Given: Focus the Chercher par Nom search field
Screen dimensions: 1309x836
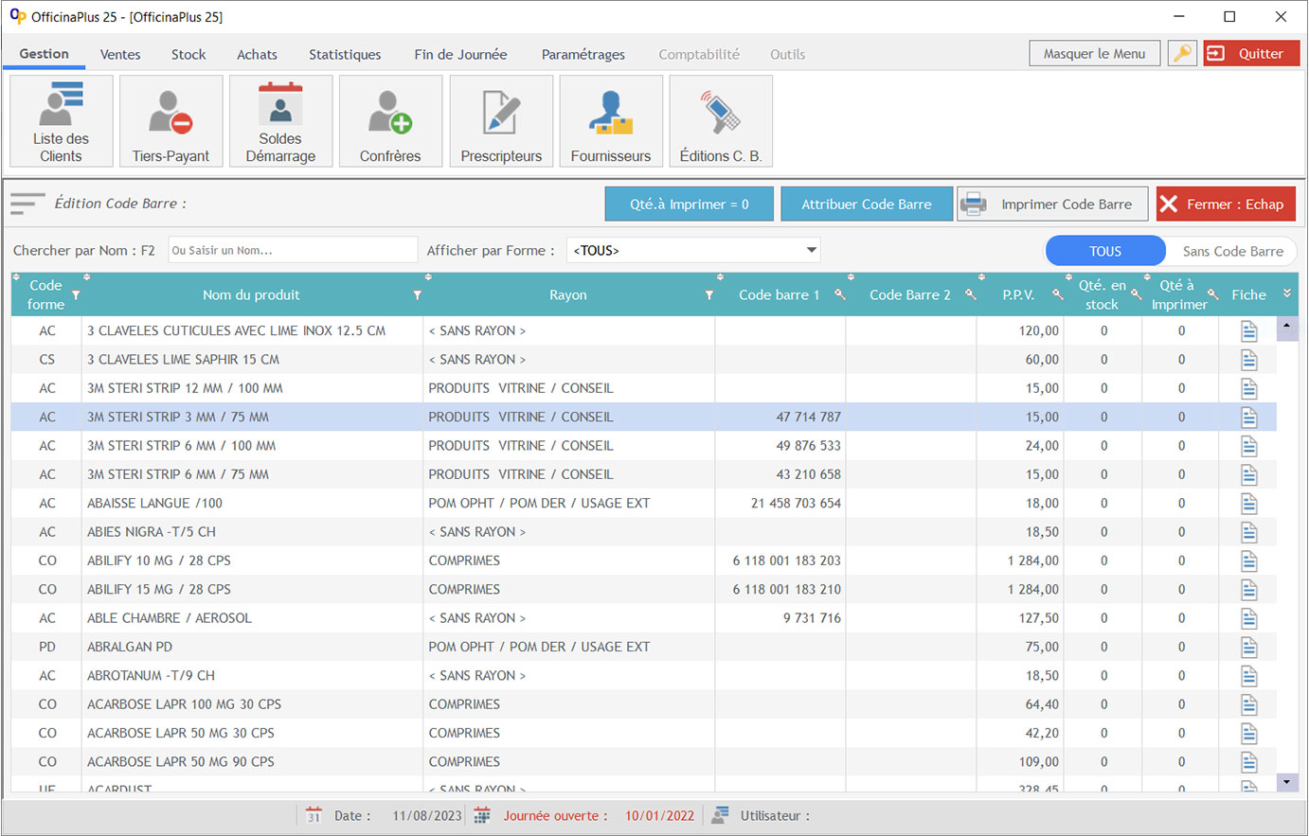Looking at the screenshot, I should tap(292, 250).
